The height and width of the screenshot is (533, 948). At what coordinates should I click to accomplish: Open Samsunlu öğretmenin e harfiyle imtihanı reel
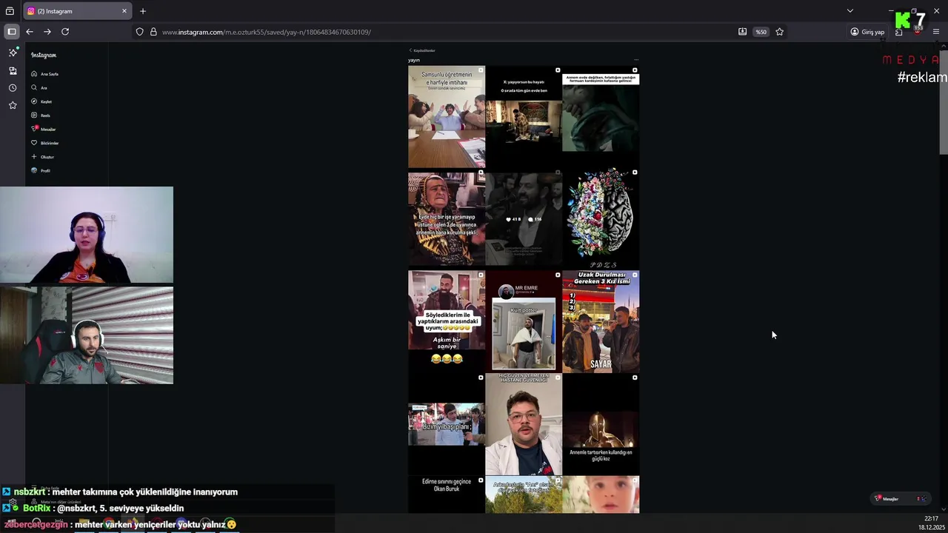447,117
